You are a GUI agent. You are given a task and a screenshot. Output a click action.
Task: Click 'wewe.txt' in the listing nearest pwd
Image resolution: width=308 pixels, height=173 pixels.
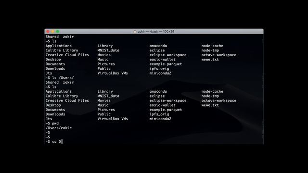coord(210,105)
